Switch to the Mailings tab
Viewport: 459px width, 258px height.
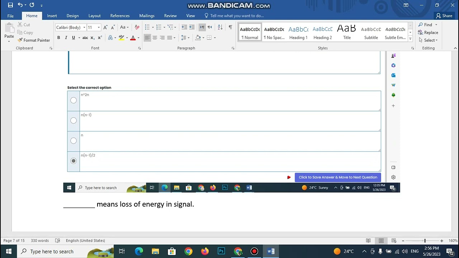point(147,16)
